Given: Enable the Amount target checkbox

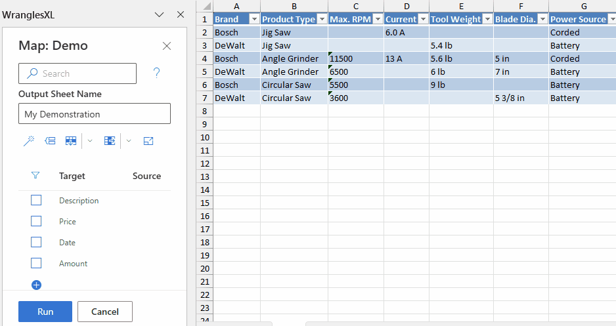Looking at the screenshot, I should point(36,263).
